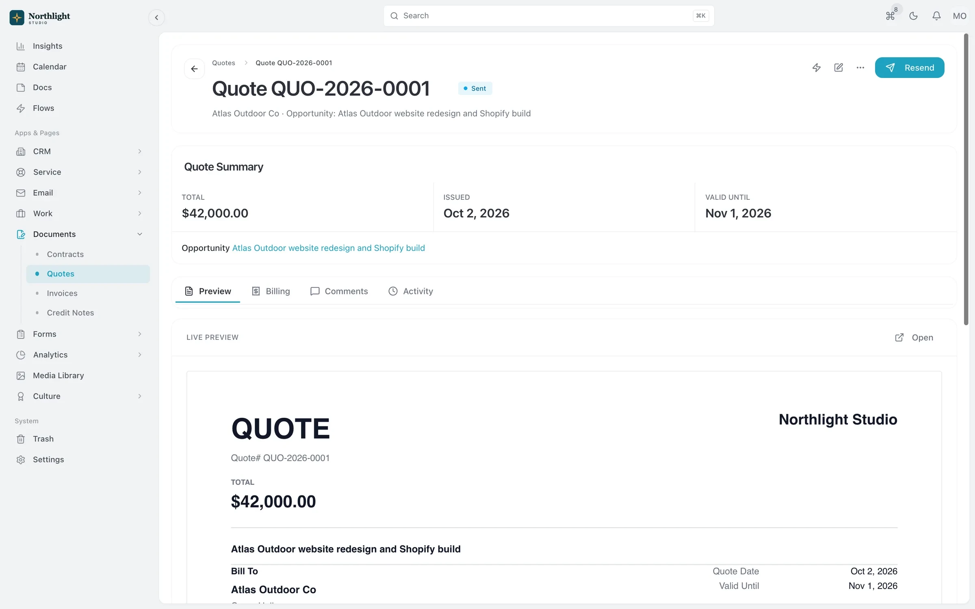
Task: Click the Sent status badge
Action: click(x=475, y=89)
